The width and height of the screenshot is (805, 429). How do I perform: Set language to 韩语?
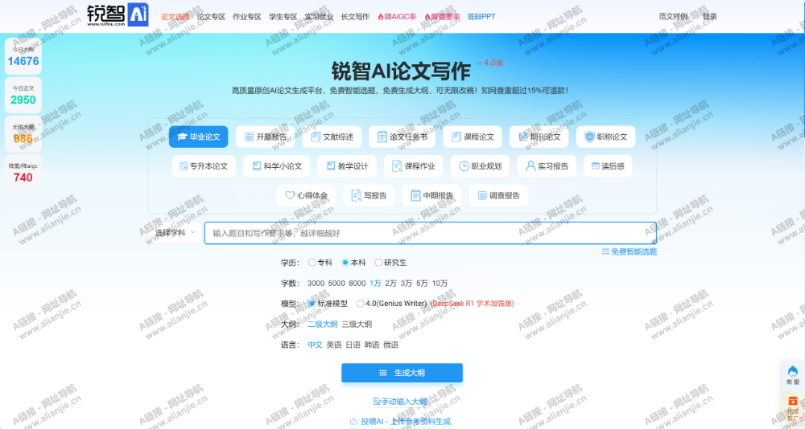pyautogui.click(x=372, y=345)
